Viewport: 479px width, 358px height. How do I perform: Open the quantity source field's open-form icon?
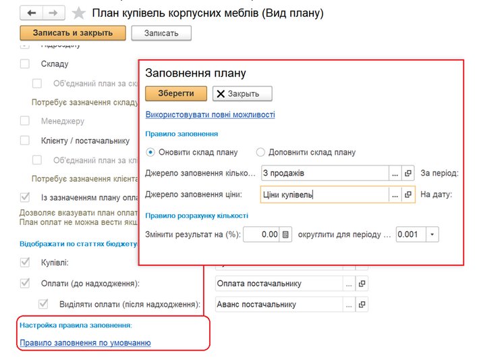tap(407, 173)
